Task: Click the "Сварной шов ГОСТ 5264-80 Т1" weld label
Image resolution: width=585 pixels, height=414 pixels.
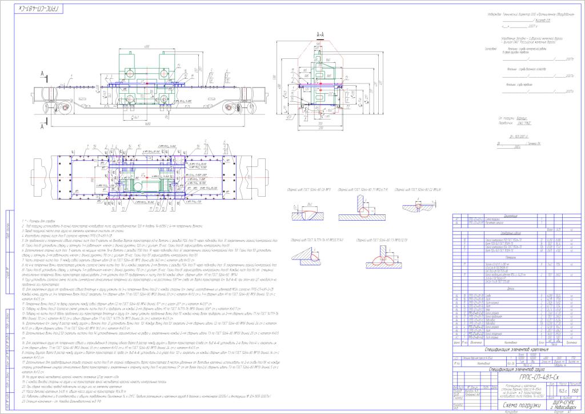Action: pyautogui.click(x=363, y=190)
